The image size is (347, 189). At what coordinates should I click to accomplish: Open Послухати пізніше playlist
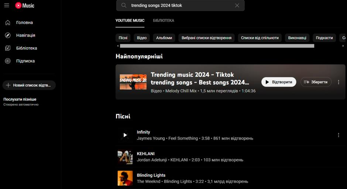click(20, 99)
